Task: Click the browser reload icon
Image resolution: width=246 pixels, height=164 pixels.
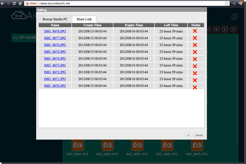Action: (14, 3)
